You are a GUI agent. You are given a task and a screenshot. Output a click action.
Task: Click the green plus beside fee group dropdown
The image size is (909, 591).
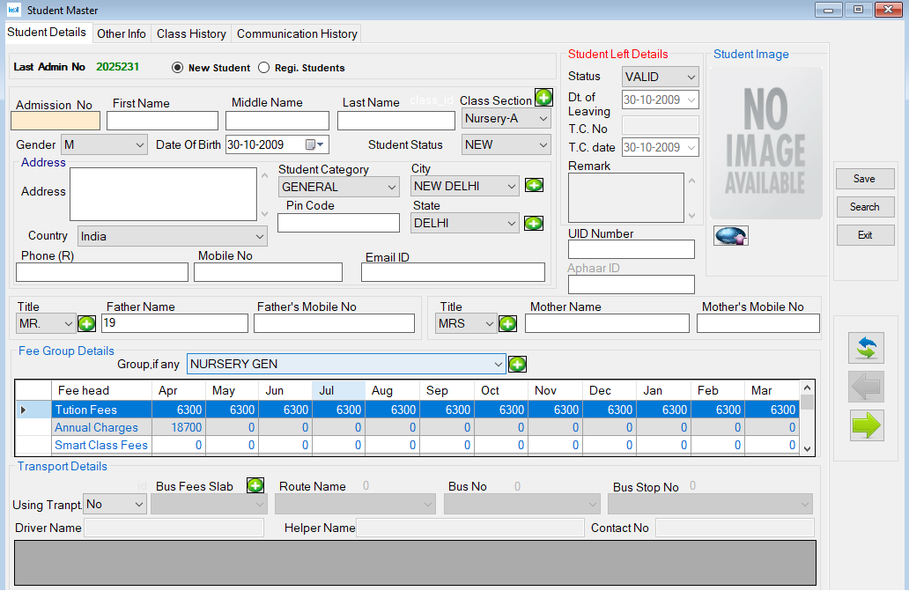pyautogui.click(x=517, y=364)
